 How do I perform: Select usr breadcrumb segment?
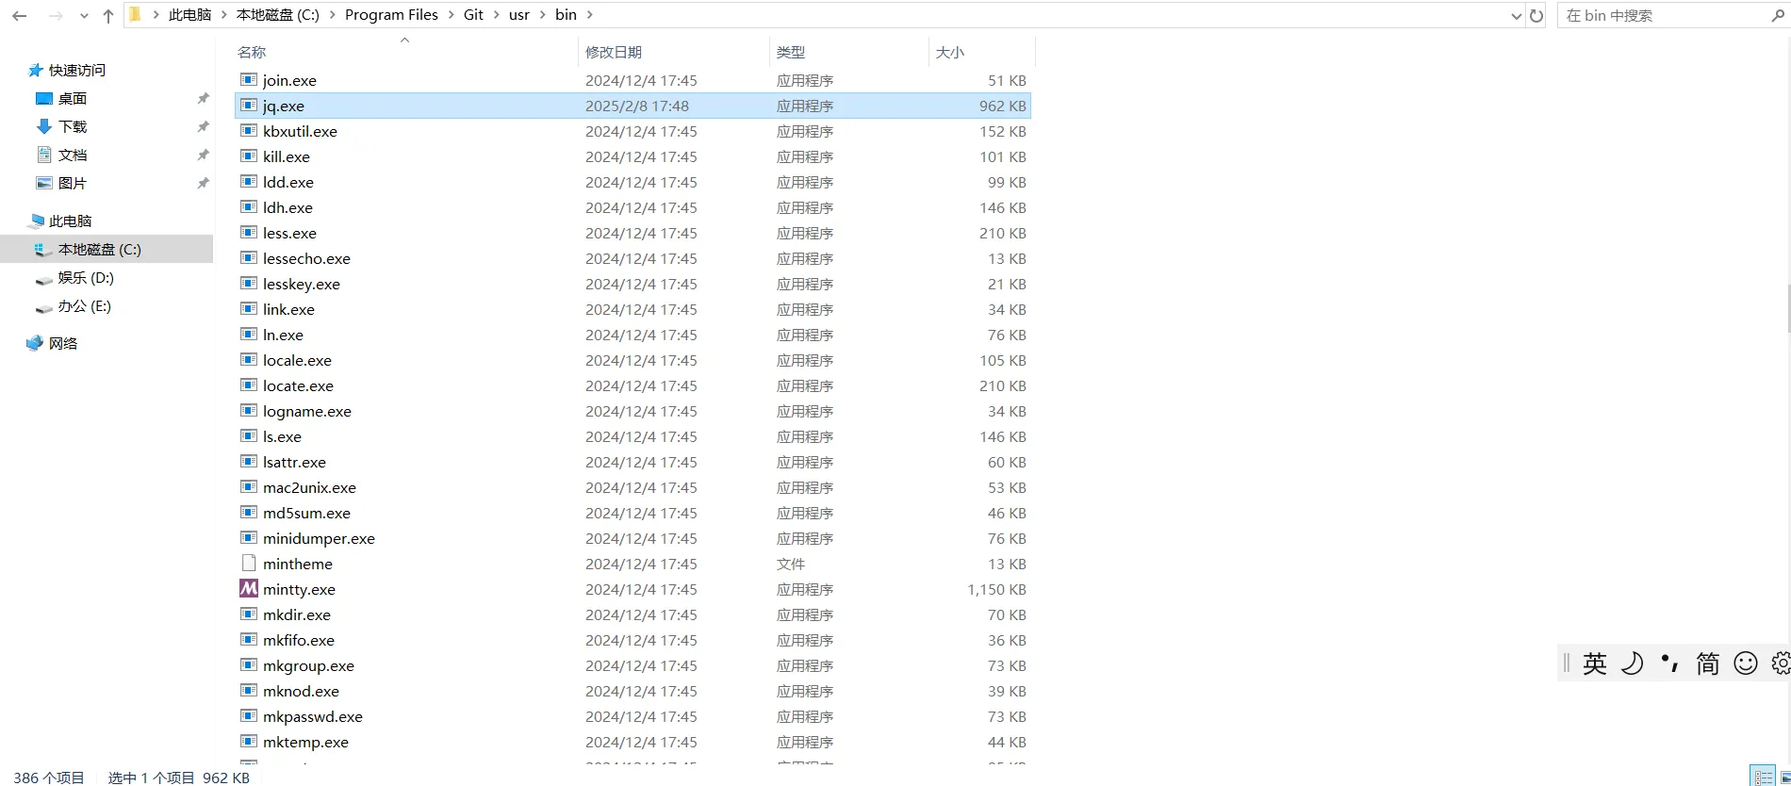[519, 15]
